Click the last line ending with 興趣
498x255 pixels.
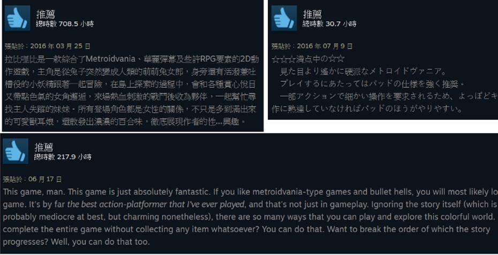(x=126, y=121)
